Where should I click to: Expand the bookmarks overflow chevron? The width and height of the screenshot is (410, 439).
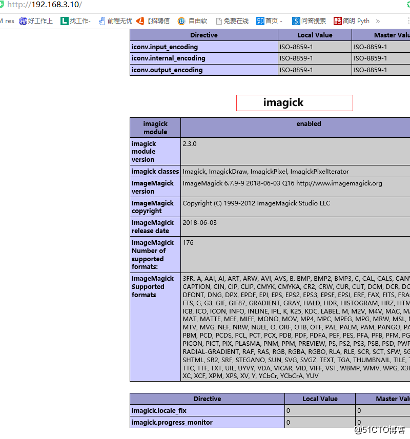click(x=378, y=21)
